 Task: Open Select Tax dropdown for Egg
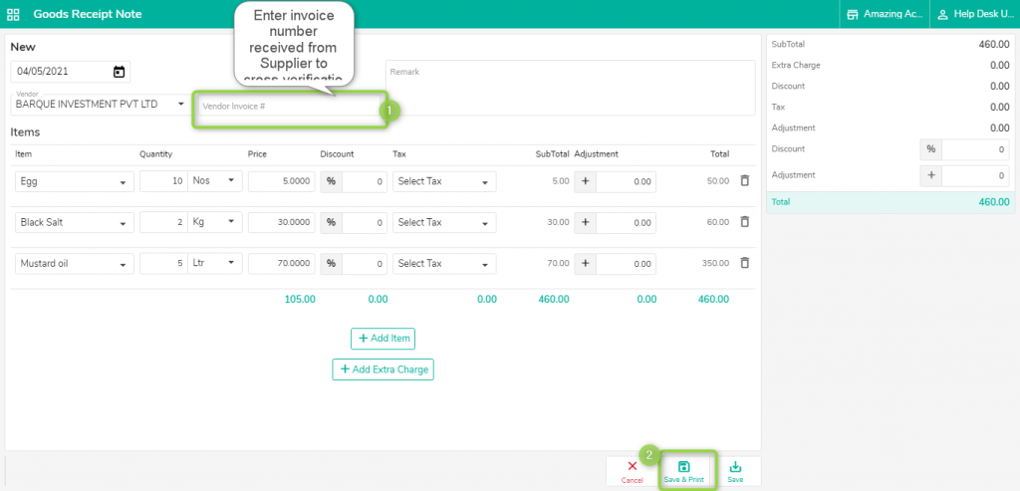tap(444, 181)
